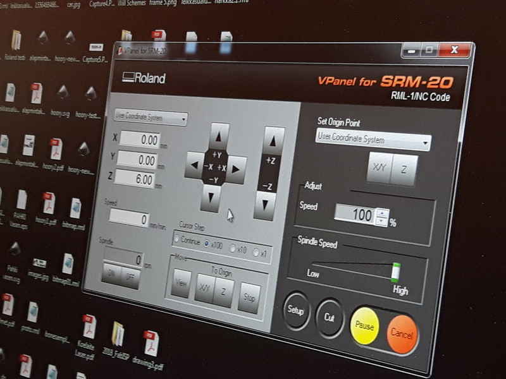Open the Roland tests folder on desktop
The width and height of the screenshot is (506, 379).
pos(16,45)
